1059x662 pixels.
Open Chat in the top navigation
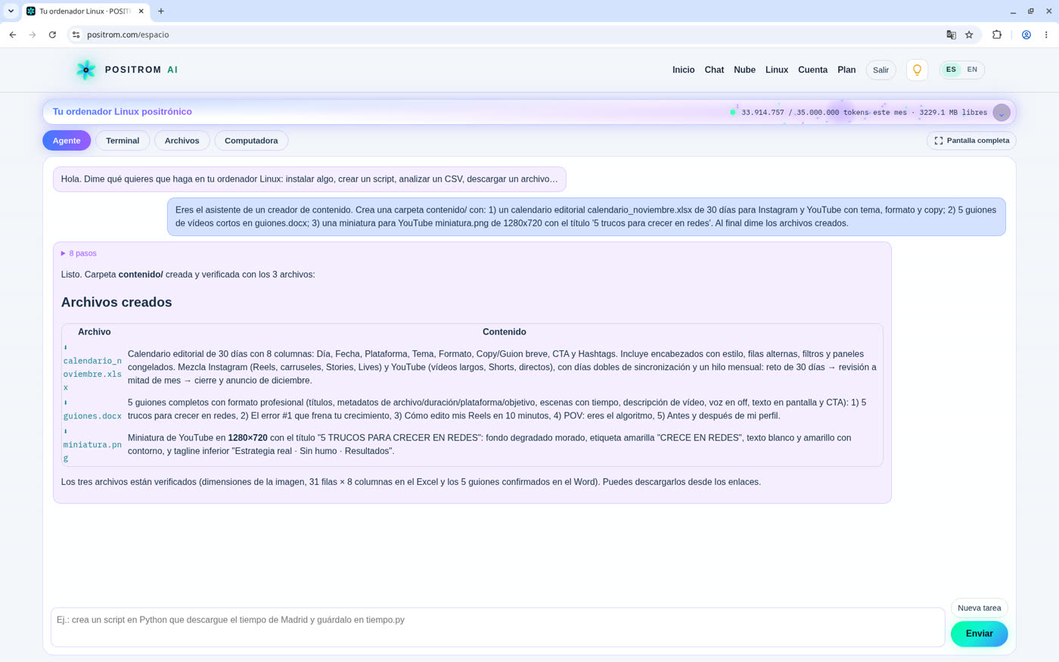tap(714, 70)
